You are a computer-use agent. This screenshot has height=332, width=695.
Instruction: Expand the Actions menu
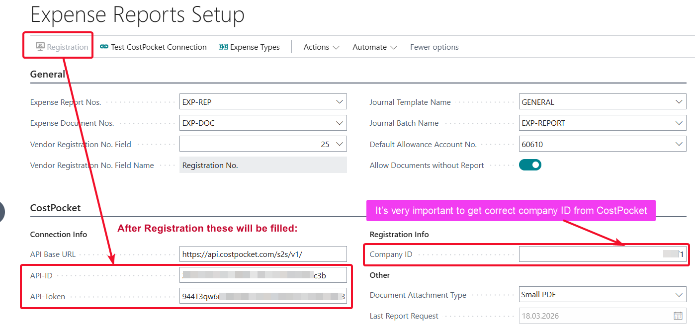point(321,47)
